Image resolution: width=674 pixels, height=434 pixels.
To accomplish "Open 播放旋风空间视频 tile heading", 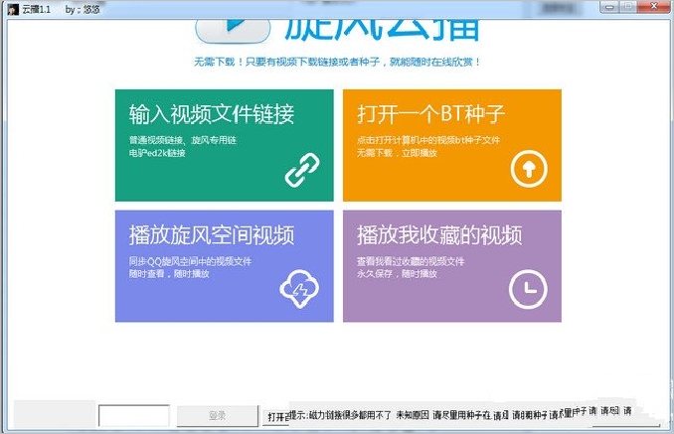I will click(212, 235).
